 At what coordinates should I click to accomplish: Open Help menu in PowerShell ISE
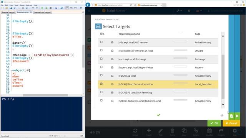pos(35,5)
